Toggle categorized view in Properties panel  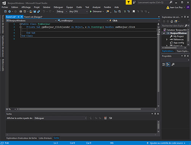(163, 64)
